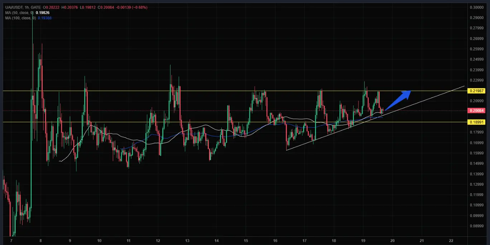Click the low value L0.19812

[x=88, y=7]
